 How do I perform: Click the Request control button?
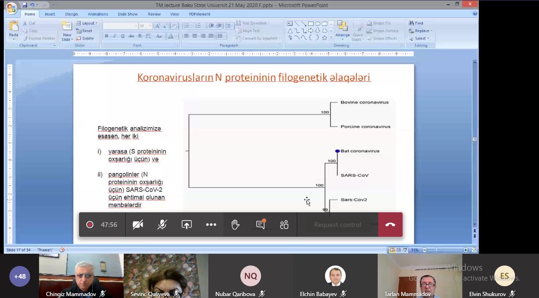337,225
